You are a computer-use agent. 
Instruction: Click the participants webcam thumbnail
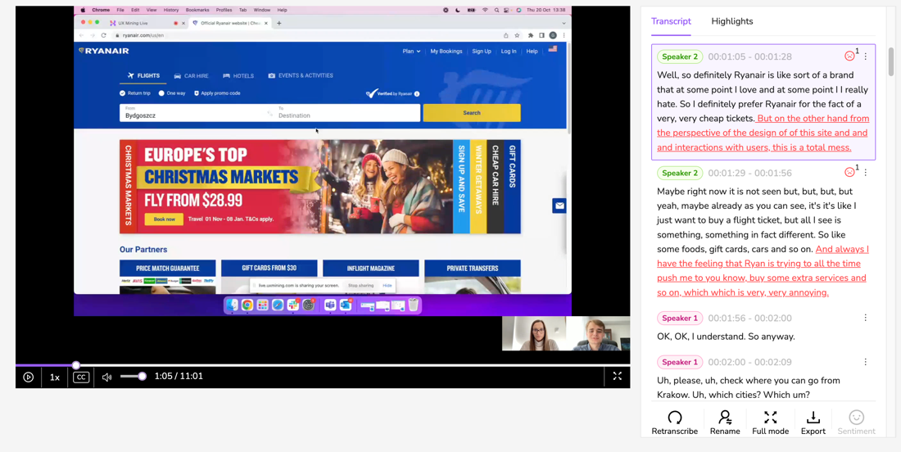(566, 333)
